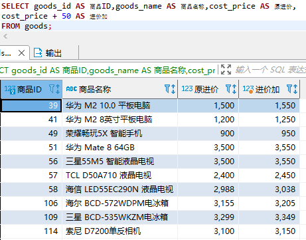Select 进价加 cell 3,205
This screenshot has width=306, height=240.
click(269, 203)
